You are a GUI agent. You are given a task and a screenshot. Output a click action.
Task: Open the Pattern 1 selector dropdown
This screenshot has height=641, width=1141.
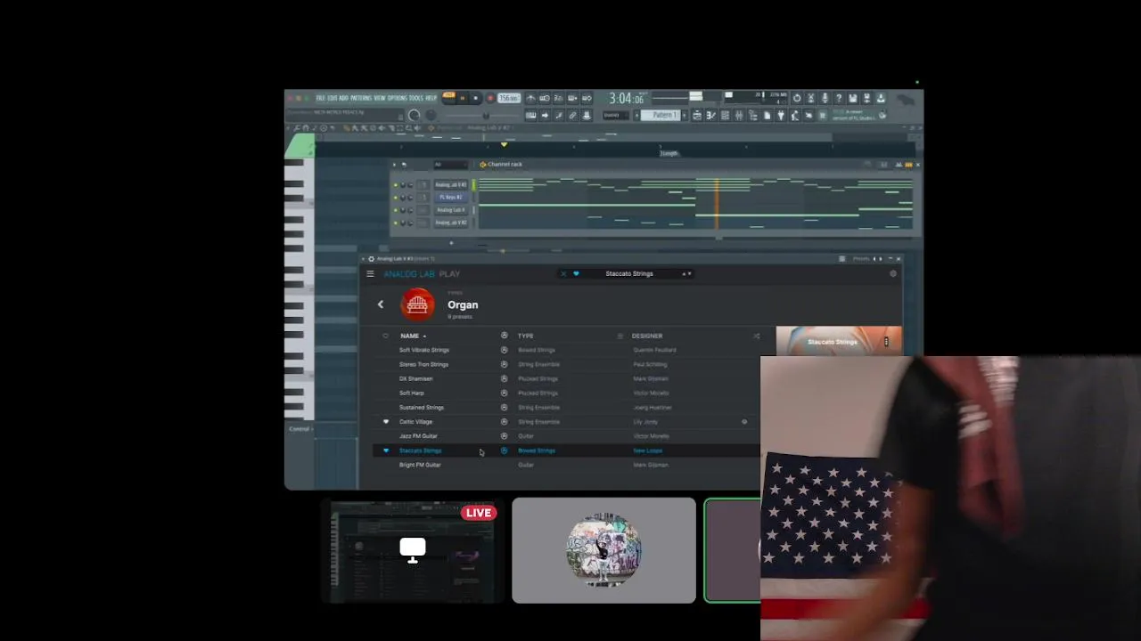[x=661, y=115]
